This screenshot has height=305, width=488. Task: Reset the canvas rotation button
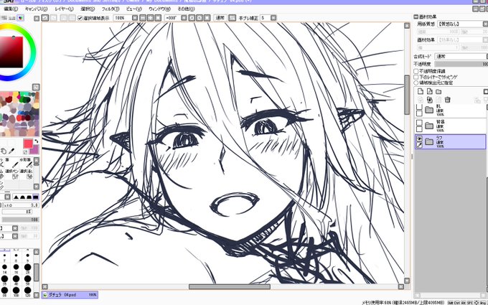[207, 18]
